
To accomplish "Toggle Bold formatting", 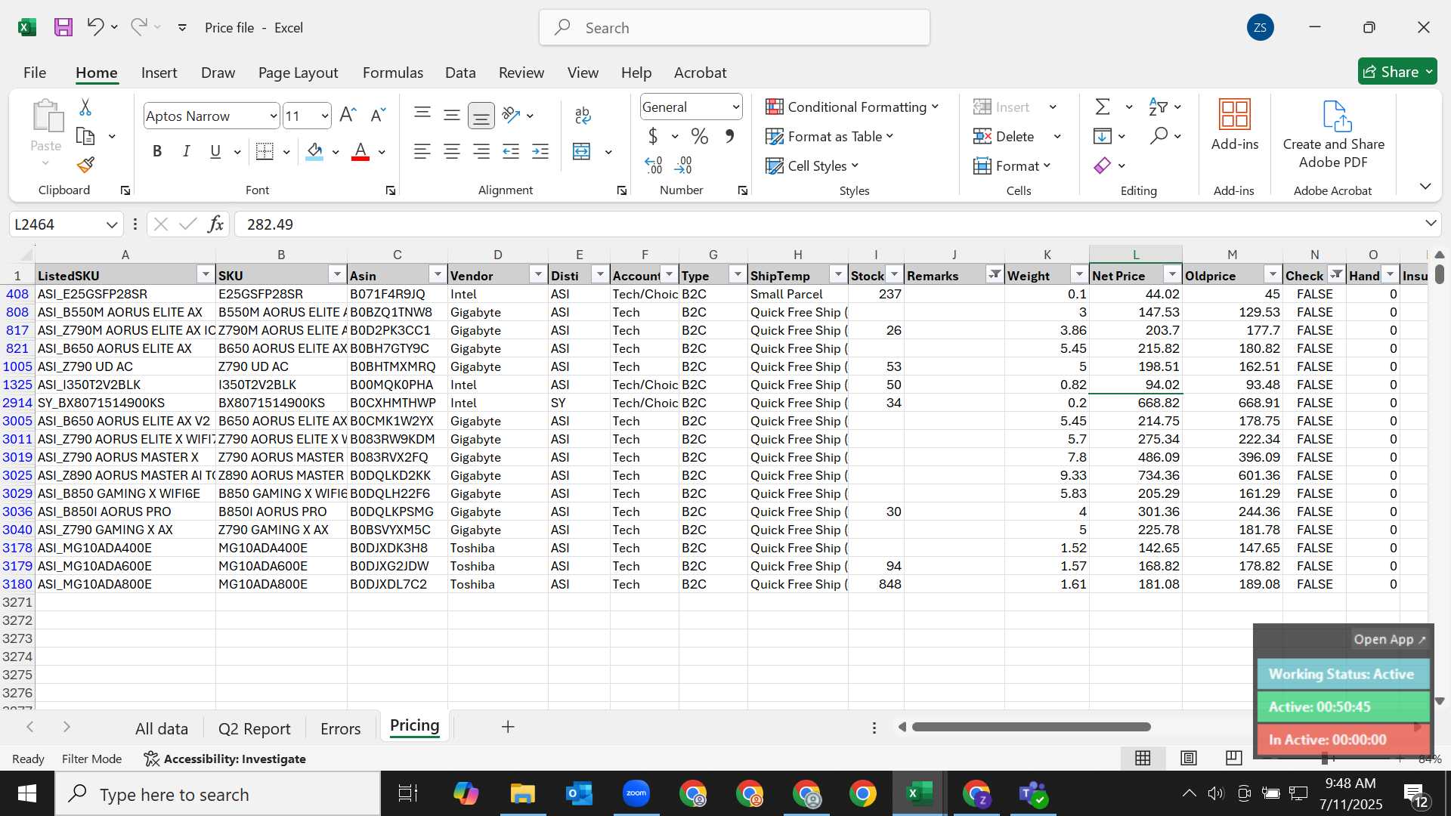I will click(x=157, y=152).
